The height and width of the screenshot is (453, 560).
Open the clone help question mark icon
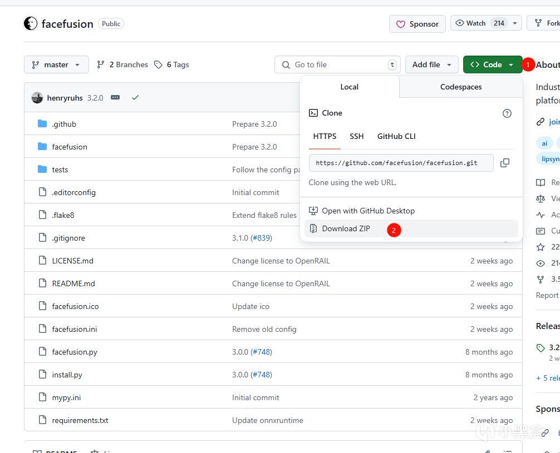coord(507,113)
